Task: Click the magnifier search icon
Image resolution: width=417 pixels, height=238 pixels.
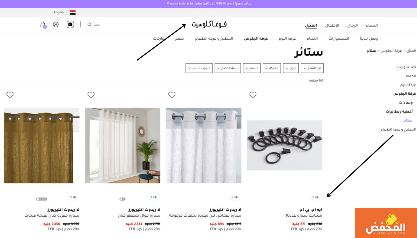Action: [89, 24]
